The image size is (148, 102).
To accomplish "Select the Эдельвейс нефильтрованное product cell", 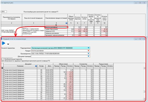I will 56,35.
